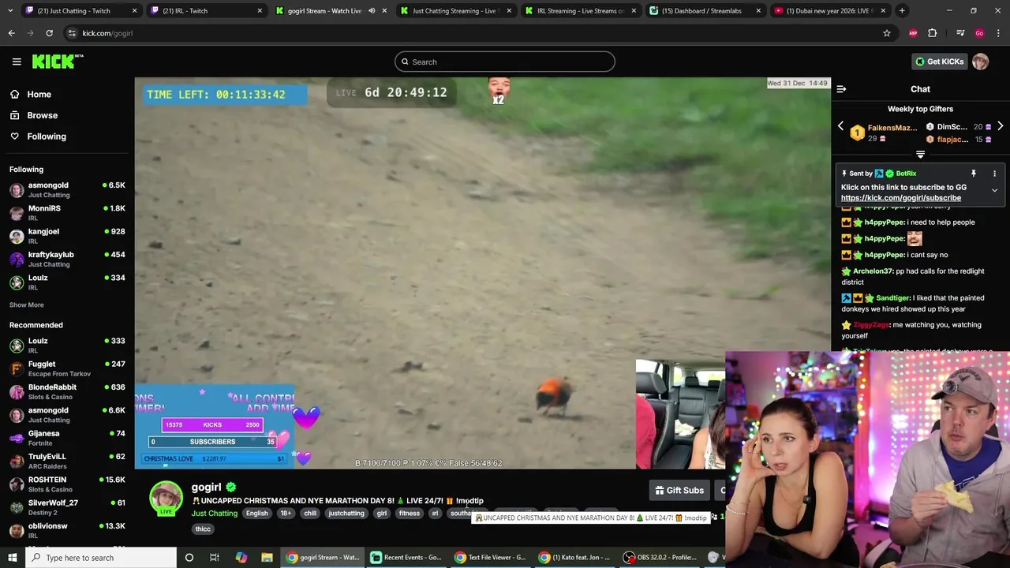The height and width of the screenshot is (568, 1010).
Task: Open the Just Chatting category link
Action: click(214, 514)
